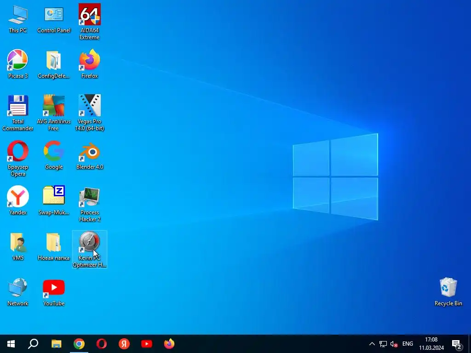Select the ConfigDefe... folder icon
471x353 pixels.
[54, 64]
